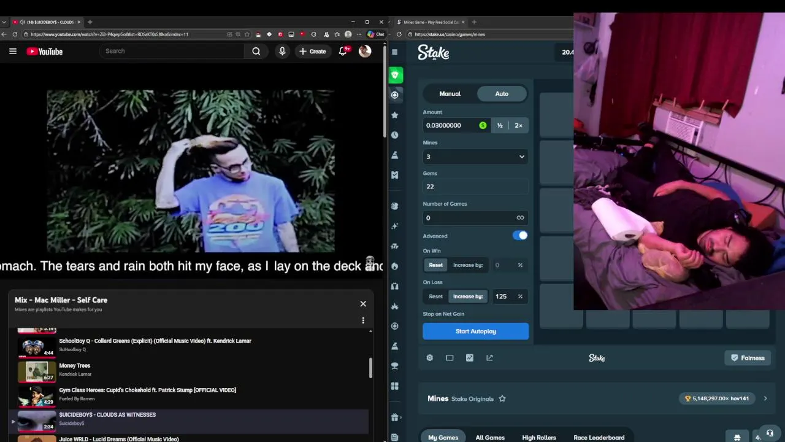
Task: Halve the bet amount with ½
Action: click(x=500, y=125)
